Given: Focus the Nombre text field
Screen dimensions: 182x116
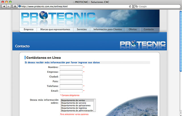Looking at the screenshot, I should pyautogui.click(x=71, y=67).
